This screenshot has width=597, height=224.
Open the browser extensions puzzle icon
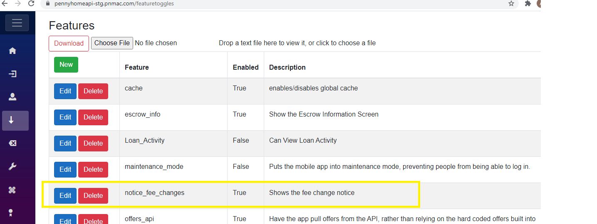click(x=528, y=4)
